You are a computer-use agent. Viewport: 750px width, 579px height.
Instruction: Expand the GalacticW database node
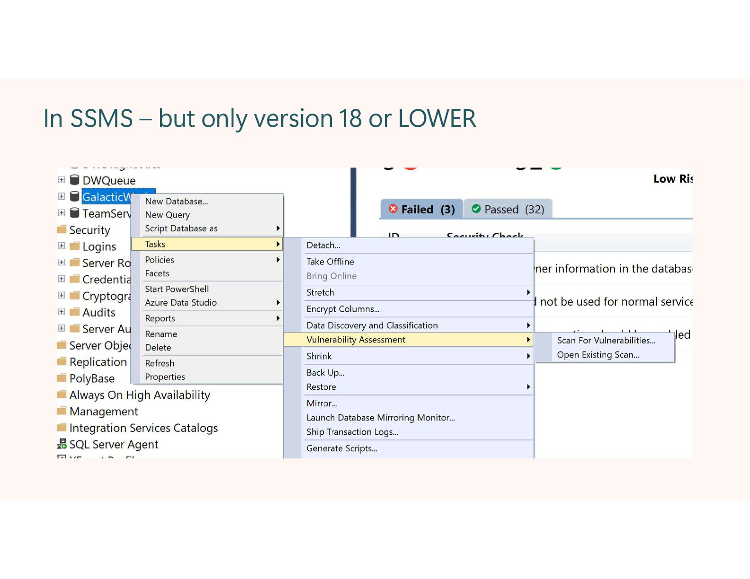click(x=62, y=196)
